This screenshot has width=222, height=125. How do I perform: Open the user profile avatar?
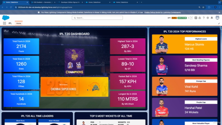(217, 18)
